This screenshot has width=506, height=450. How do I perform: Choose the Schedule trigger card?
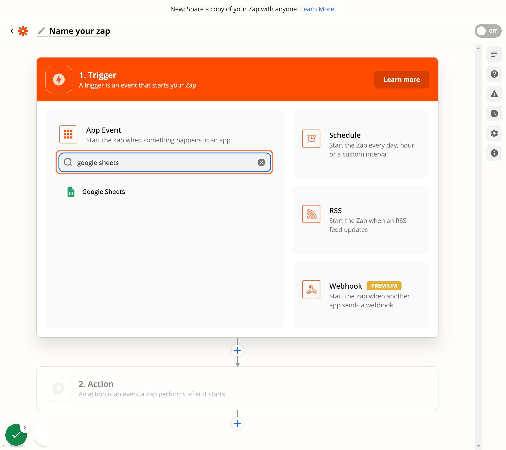361,144
